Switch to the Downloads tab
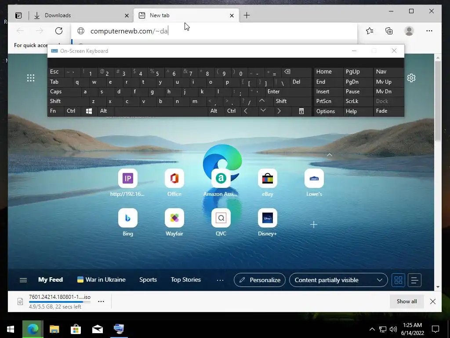This screenshot has height=338, width=450. [81, 15]
